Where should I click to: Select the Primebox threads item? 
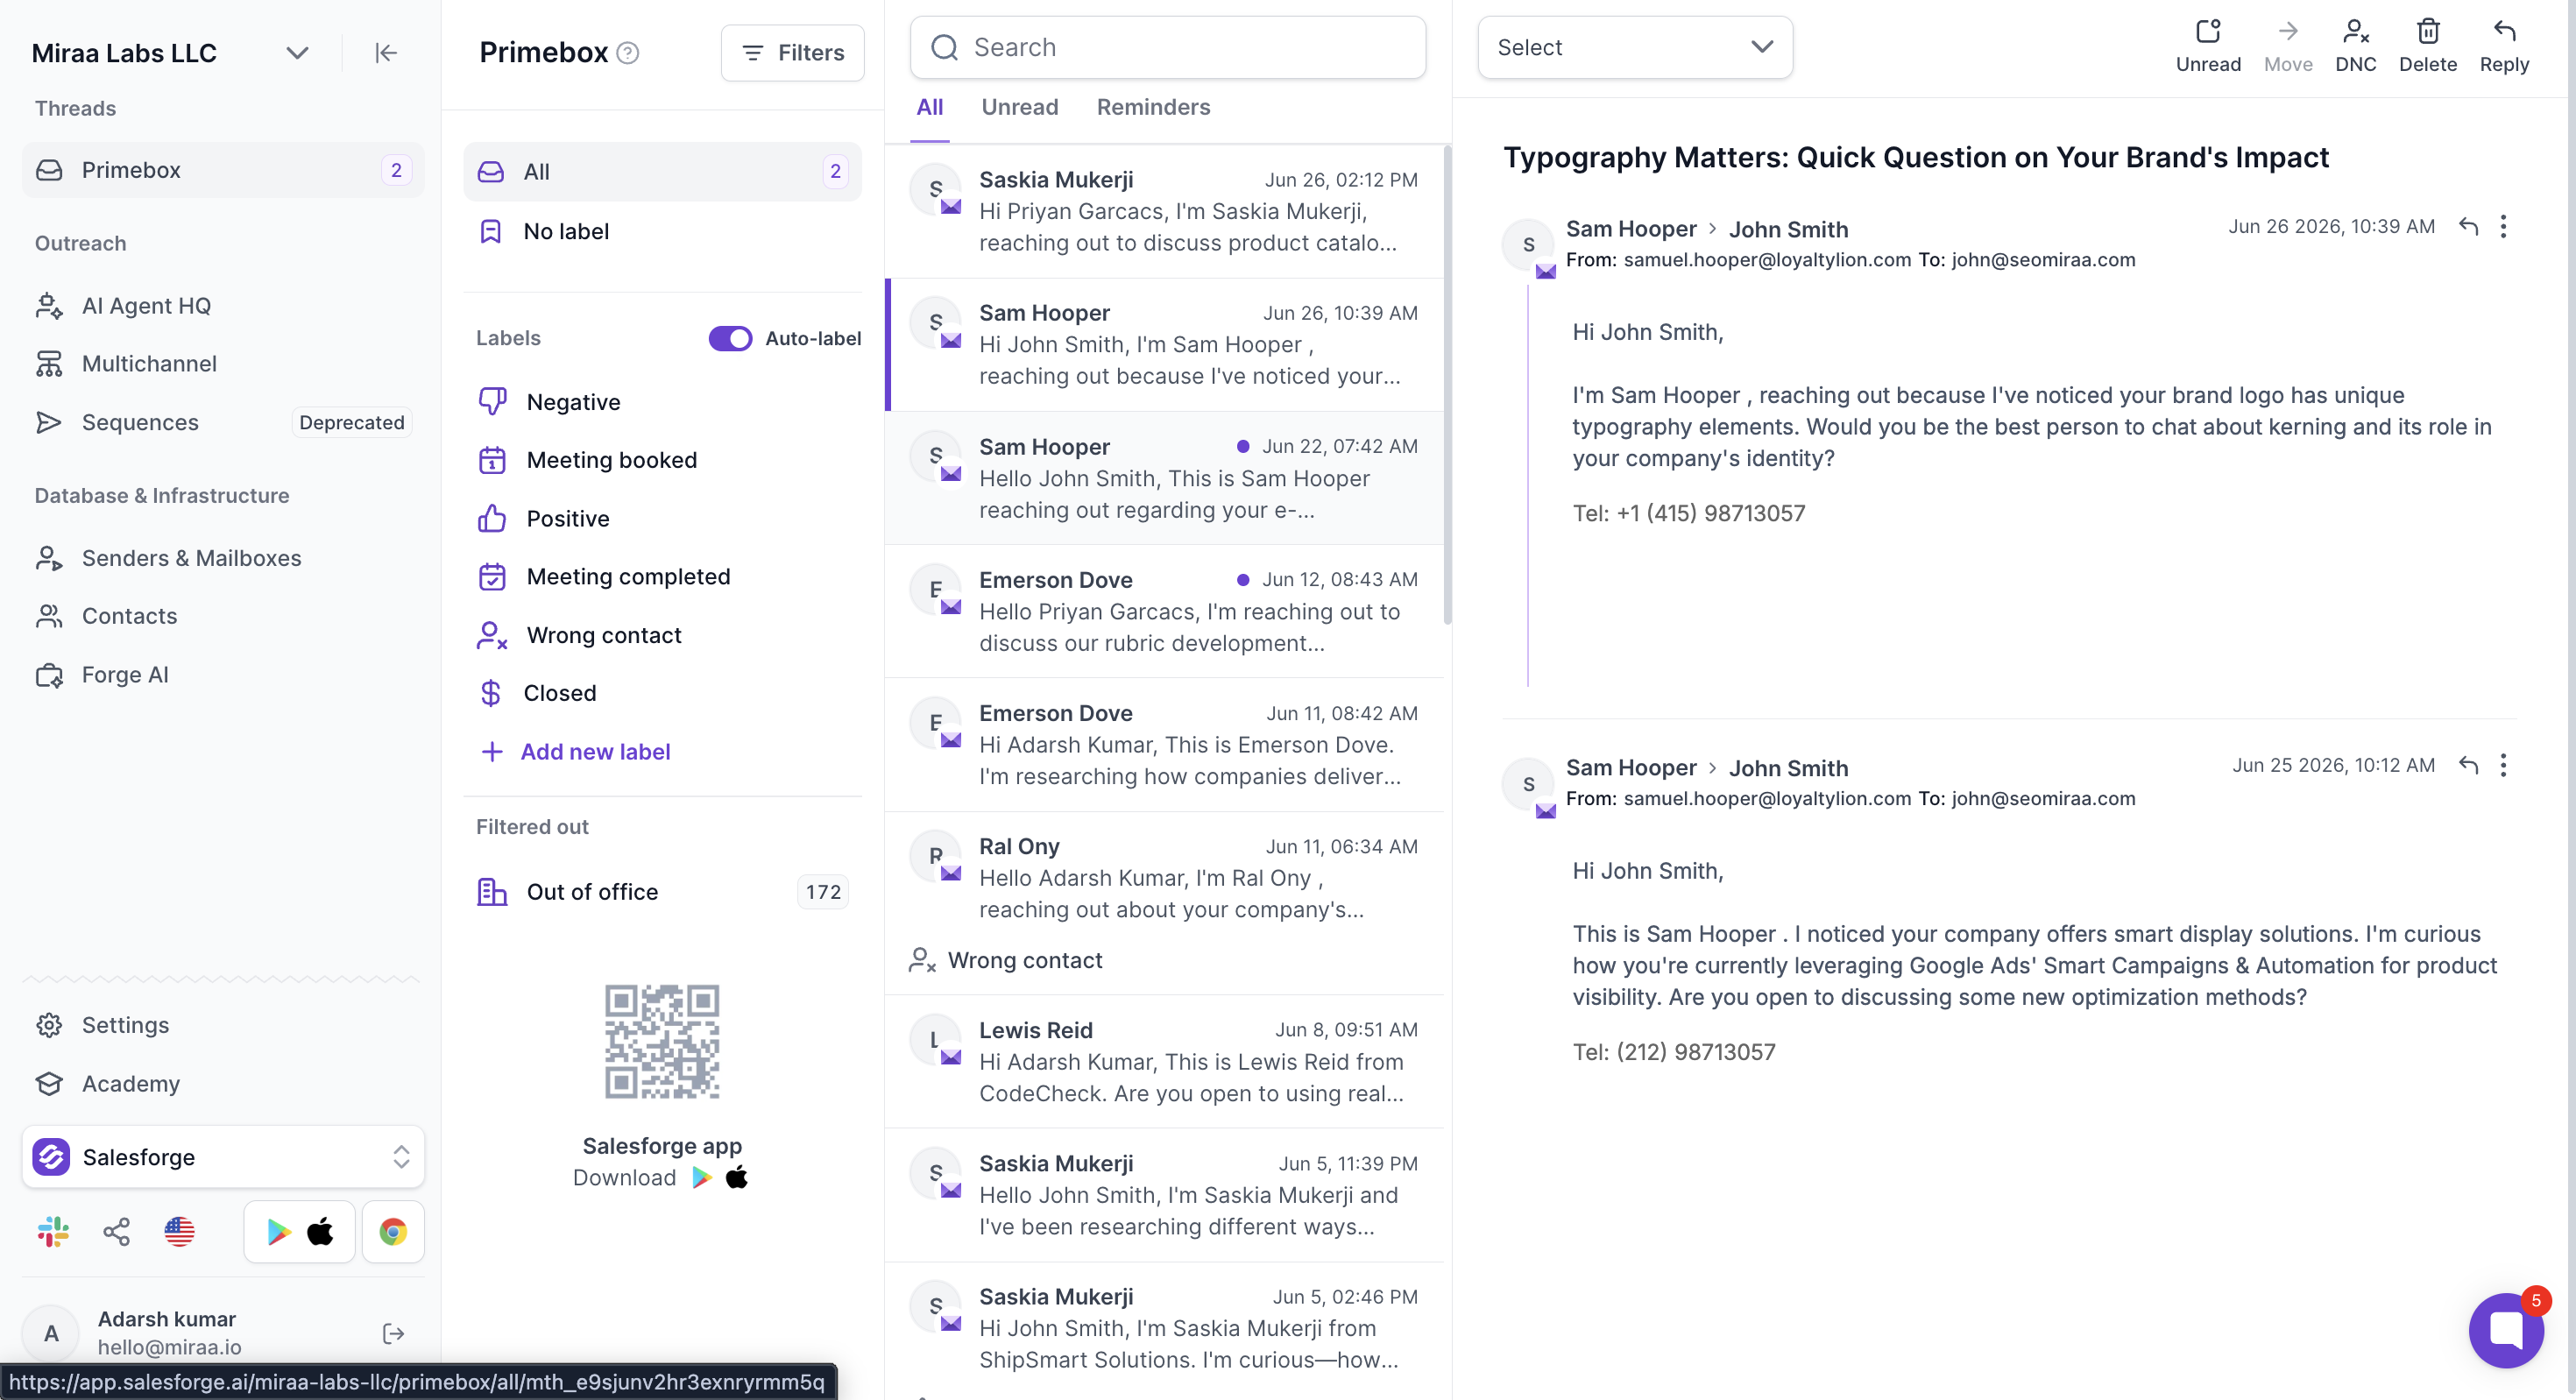pos(222,170)
